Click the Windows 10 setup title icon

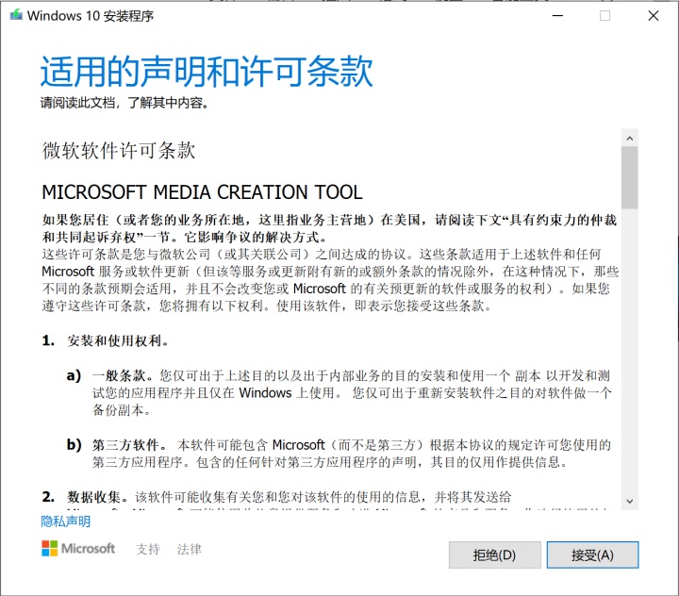[x=16, y=15]
